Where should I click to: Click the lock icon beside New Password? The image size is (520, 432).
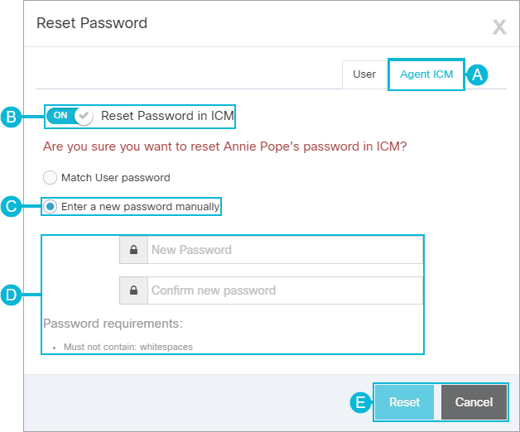click(133, 250)
